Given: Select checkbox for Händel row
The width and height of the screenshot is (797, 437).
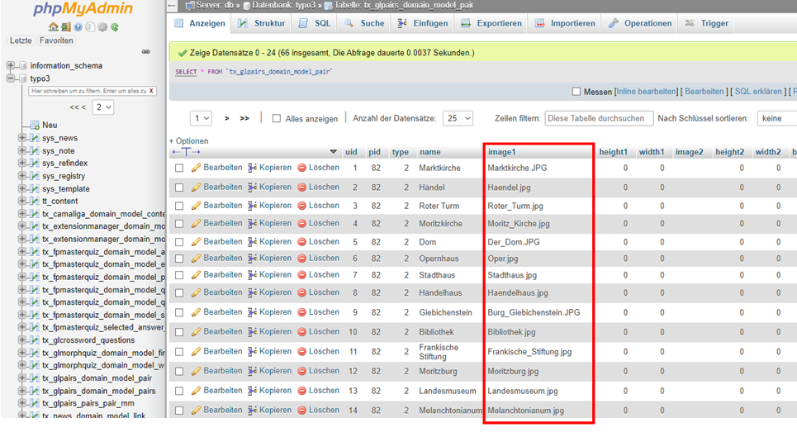Looking at the screenshot, I should point(179,188).
